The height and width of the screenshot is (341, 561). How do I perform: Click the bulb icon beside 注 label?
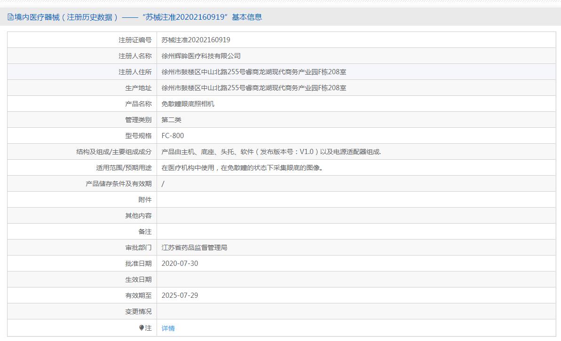[142, 328]
